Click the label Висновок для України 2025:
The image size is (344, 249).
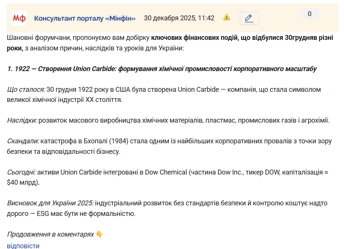(x=50, y=203)
